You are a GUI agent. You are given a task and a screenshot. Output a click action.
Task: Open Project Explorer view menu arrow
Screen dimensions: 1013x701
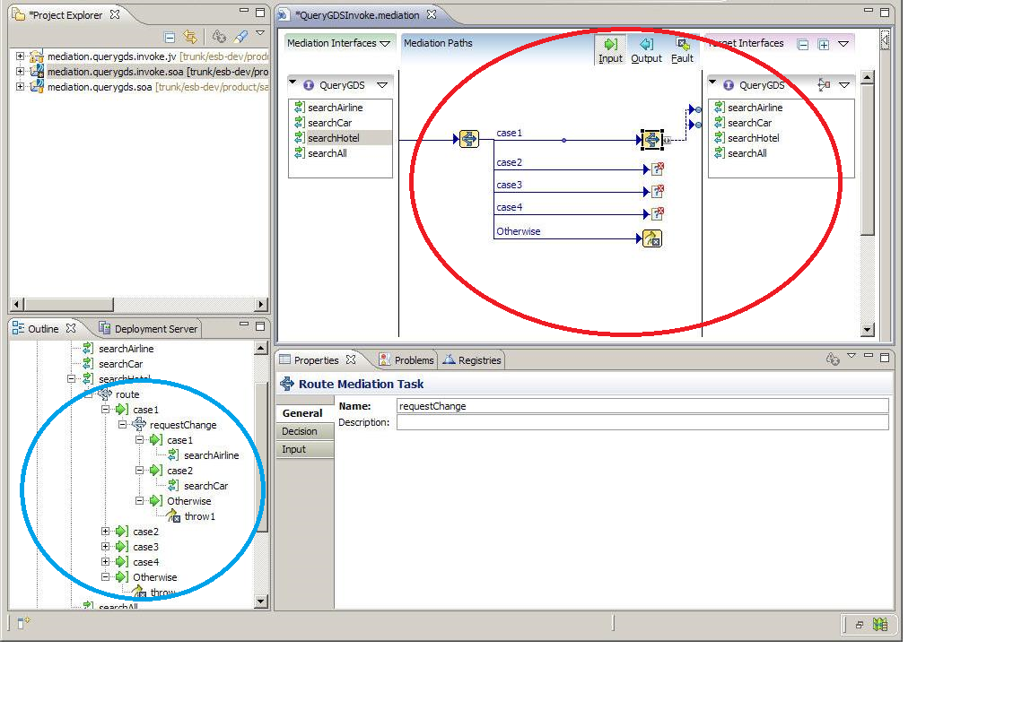tap(260, 33)
